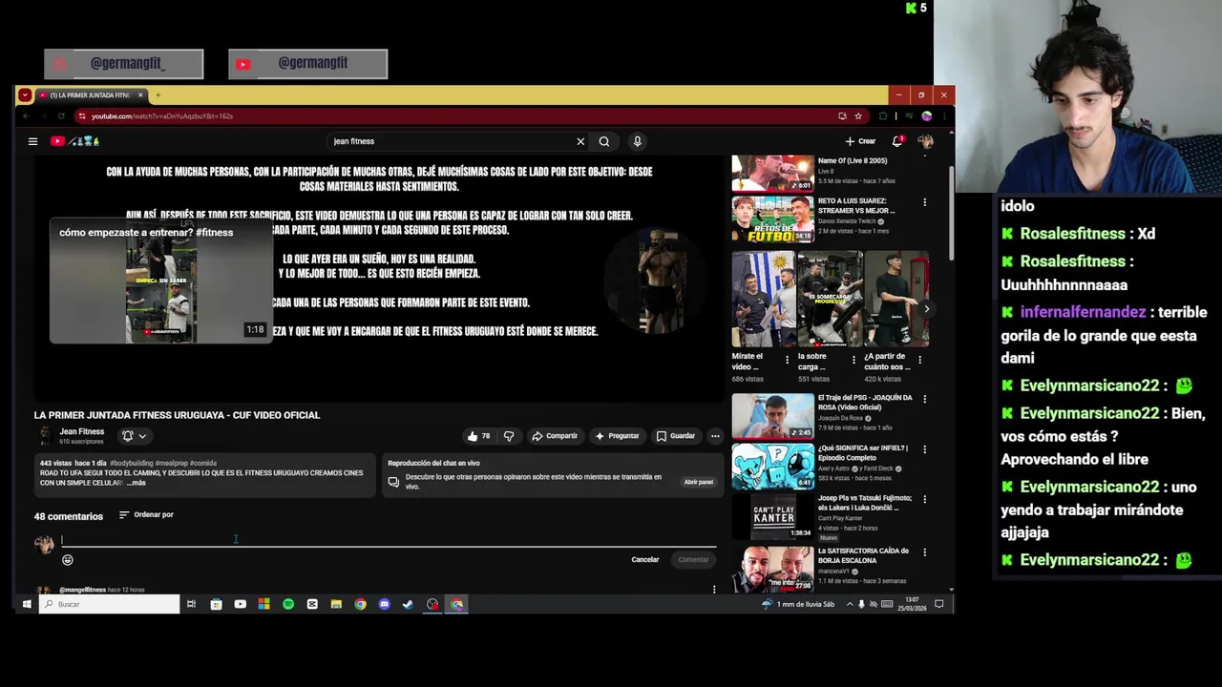Open 'Josep Pla vs Tatsuki Fujimoto' video
The height and width of the screenshot is (687, 1222).
772,516
